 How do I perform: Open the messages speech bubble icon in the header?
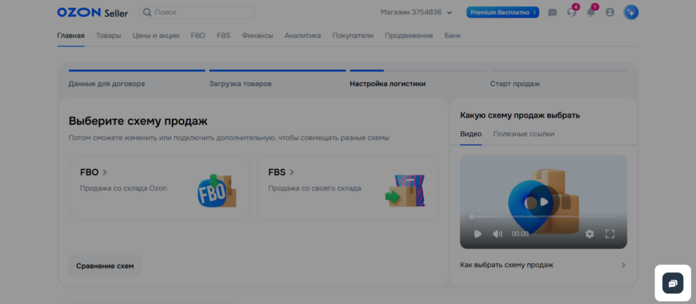click(x=553, y=12)
